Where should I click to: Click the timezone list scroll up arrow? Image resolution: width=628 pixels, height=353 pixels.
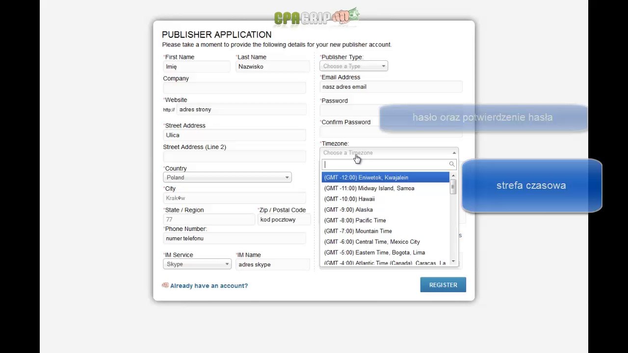click(x=453, y=176)
